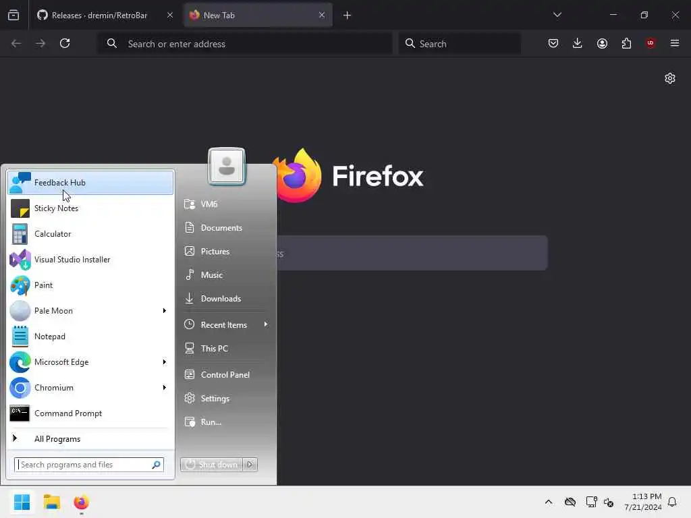The image size is (691, 518).
Task: Show All Programs list
Action: (x=90, y=438)
